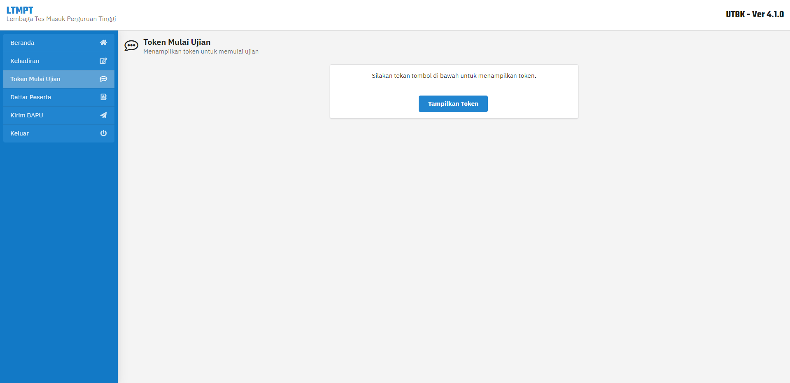Image resolution: width=790 pixels, height=383 pixels.
Task: Click the chat bubble icon beside Token Mulai Ujian
Action: (103, 79)
